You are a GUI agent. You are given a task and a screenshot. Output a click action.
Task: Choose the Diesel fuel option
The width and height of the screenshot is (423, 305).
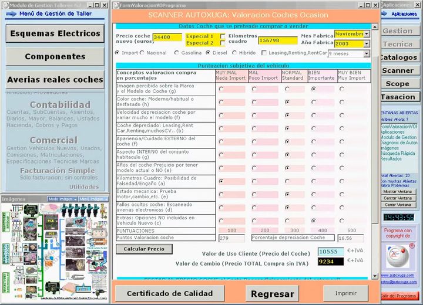click(208, 53)
